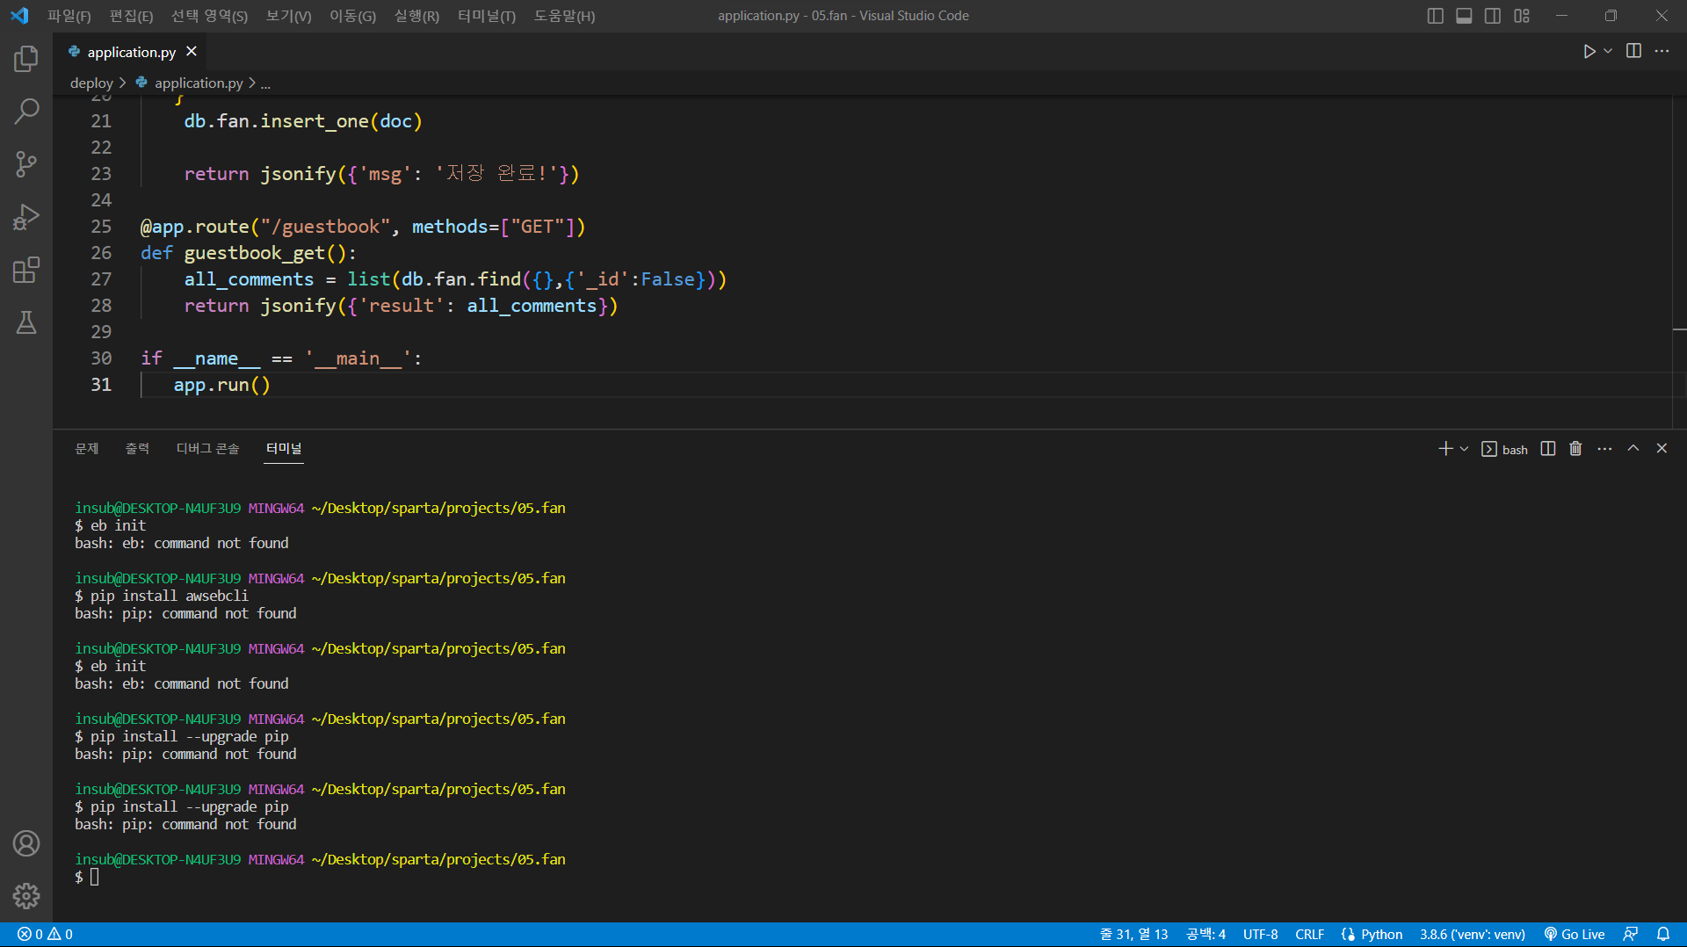
Task: Open the Run and Debug view
Action: point(26,217)
